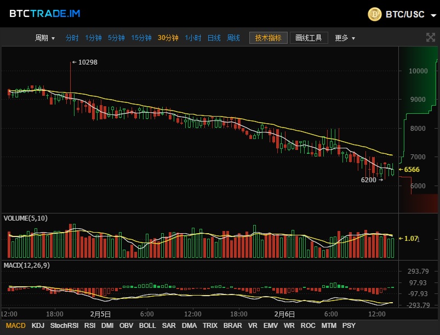
Task: Switch to 1分钟 interval
Action: pos(93,38)
